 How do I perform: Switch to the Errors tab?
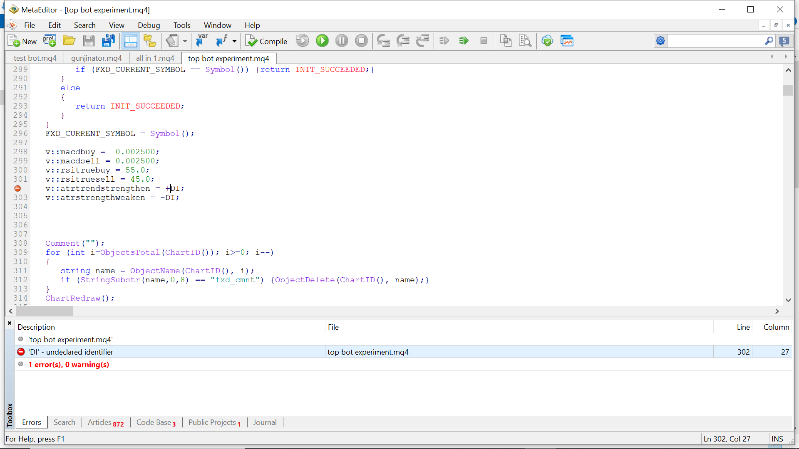pos(32,422)
